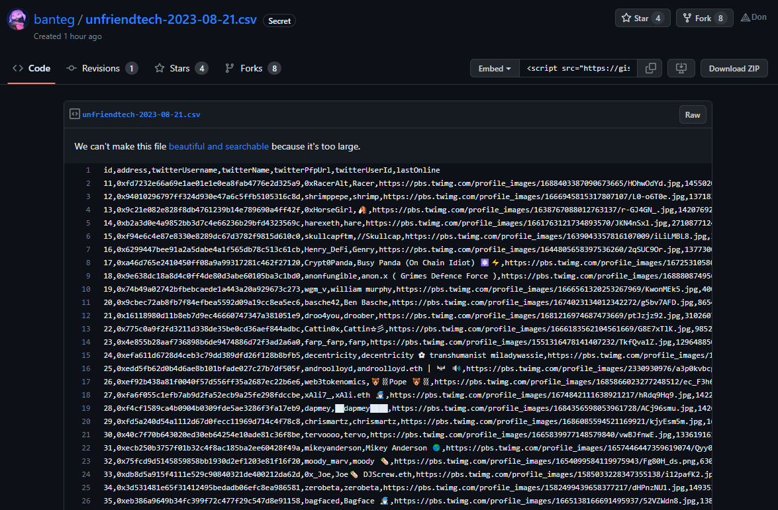Screen dimensions: 778x510
Task: Click the row containing farp_farp,farp
Action: tap(407, 342)
